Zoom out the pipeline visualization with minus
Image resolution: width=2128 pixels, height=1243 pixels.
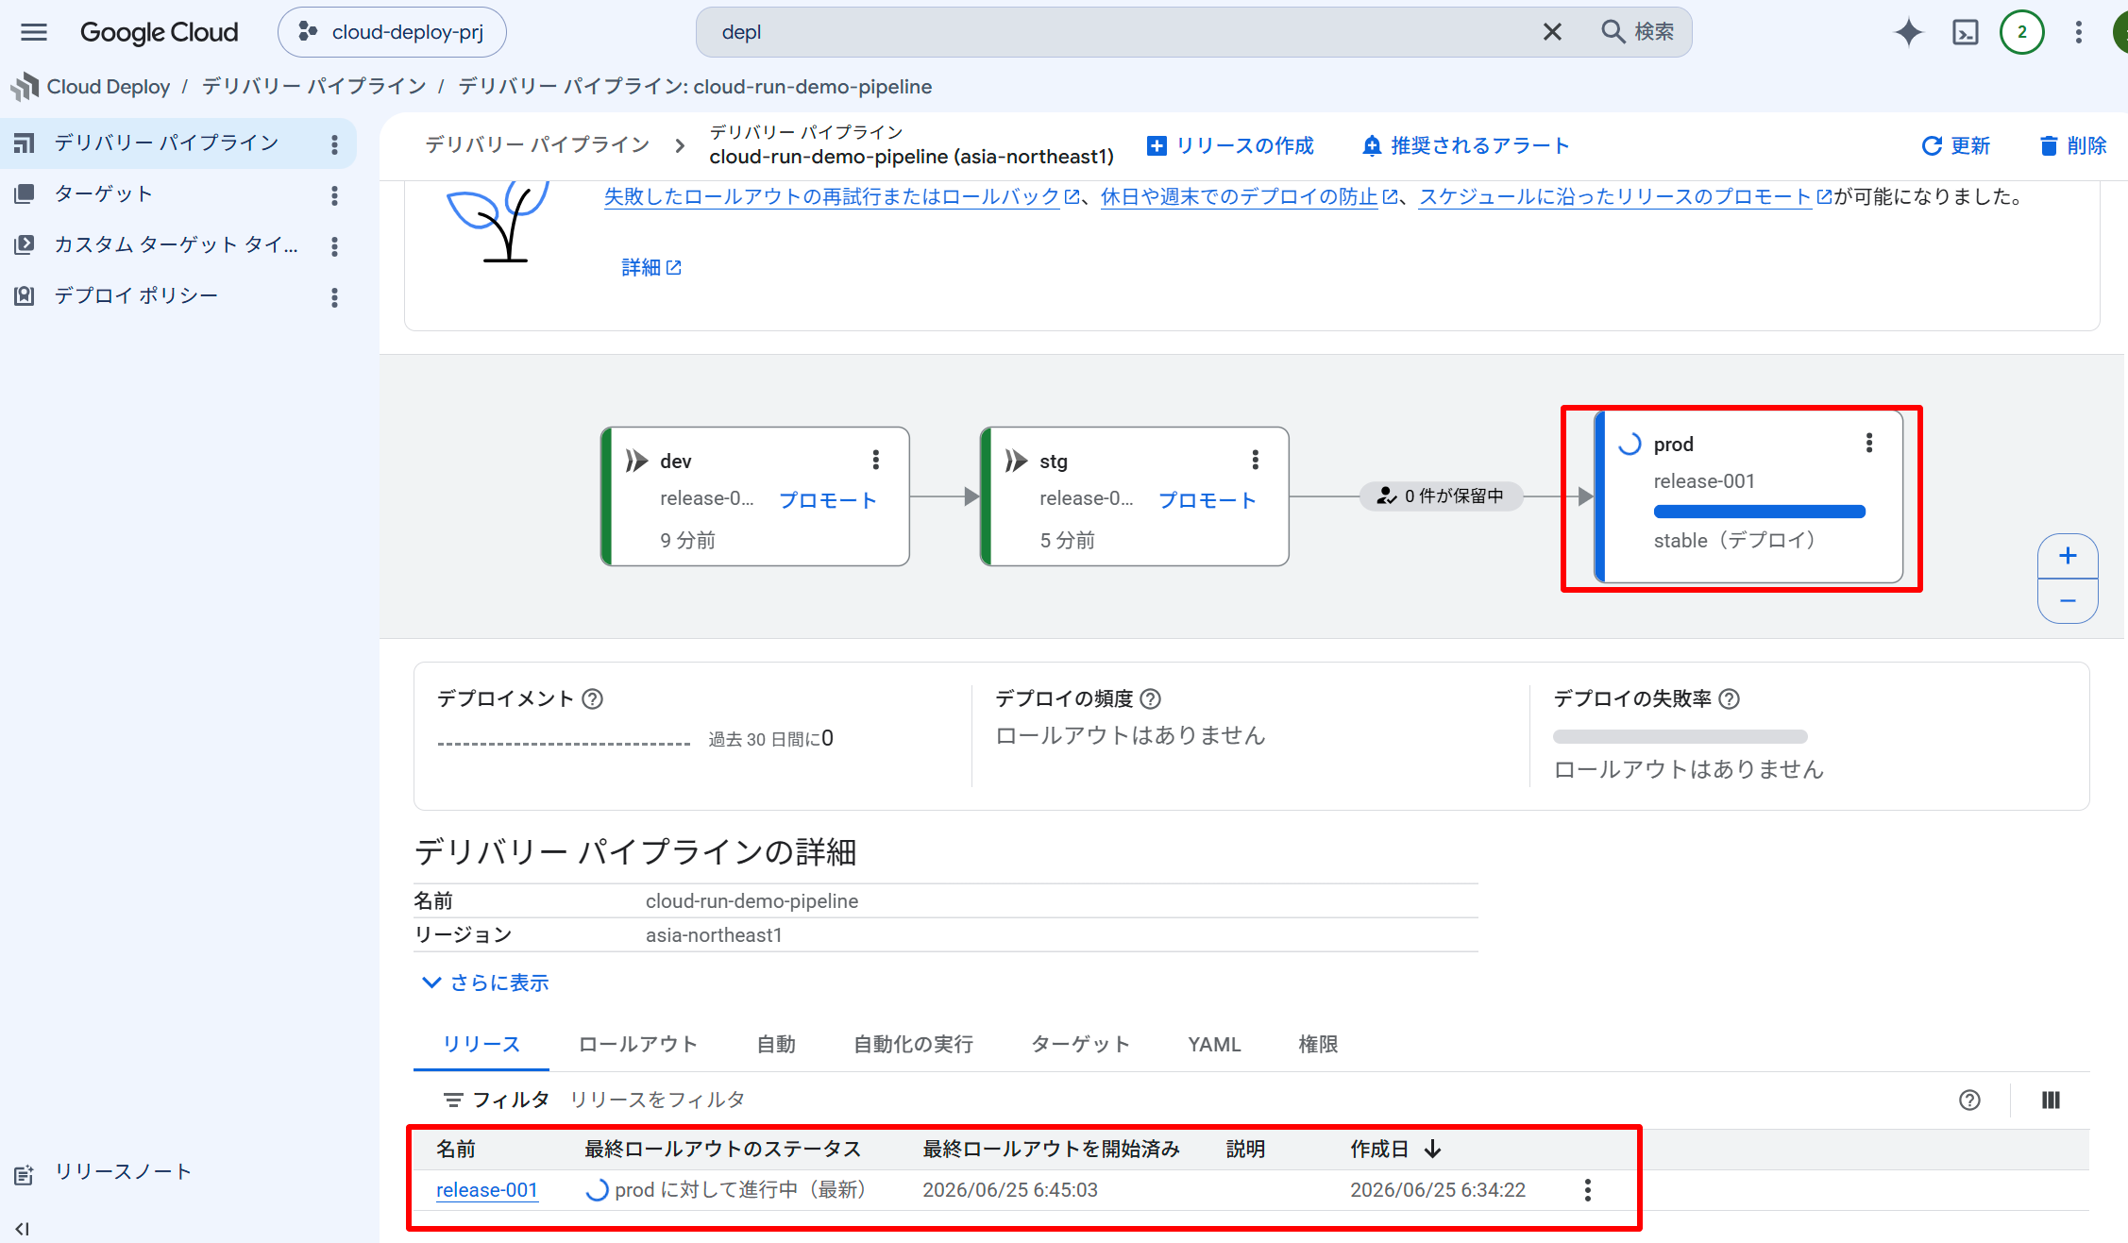coord(2068,601)
